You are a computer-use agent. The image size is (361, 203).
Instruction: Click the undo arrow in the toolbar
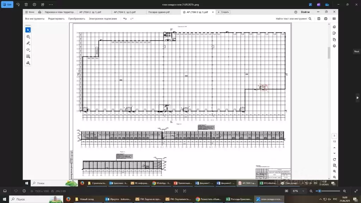(x=125, y=19)
